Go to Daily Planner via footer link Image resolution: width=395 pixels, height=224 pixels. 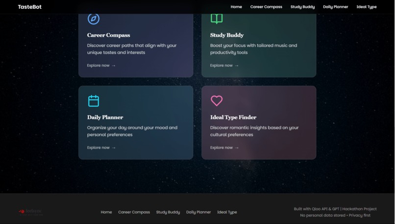click(198, 212)
